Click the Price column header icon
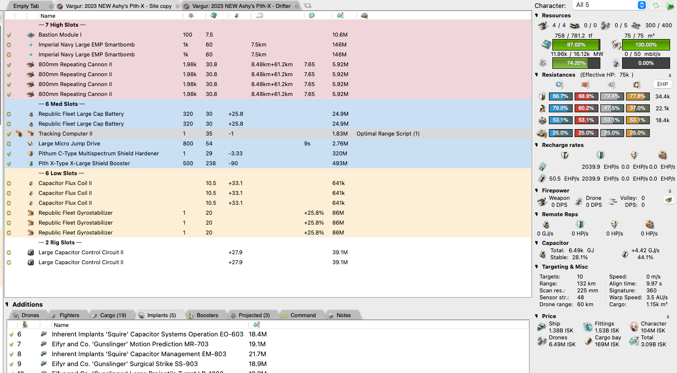 pyautogui.click(x=340, y=16)
